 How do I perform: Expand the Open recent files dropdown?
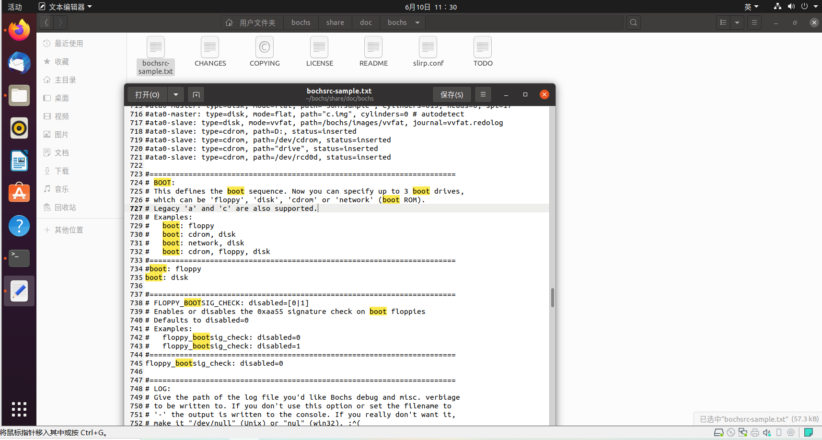click(176, 94)
